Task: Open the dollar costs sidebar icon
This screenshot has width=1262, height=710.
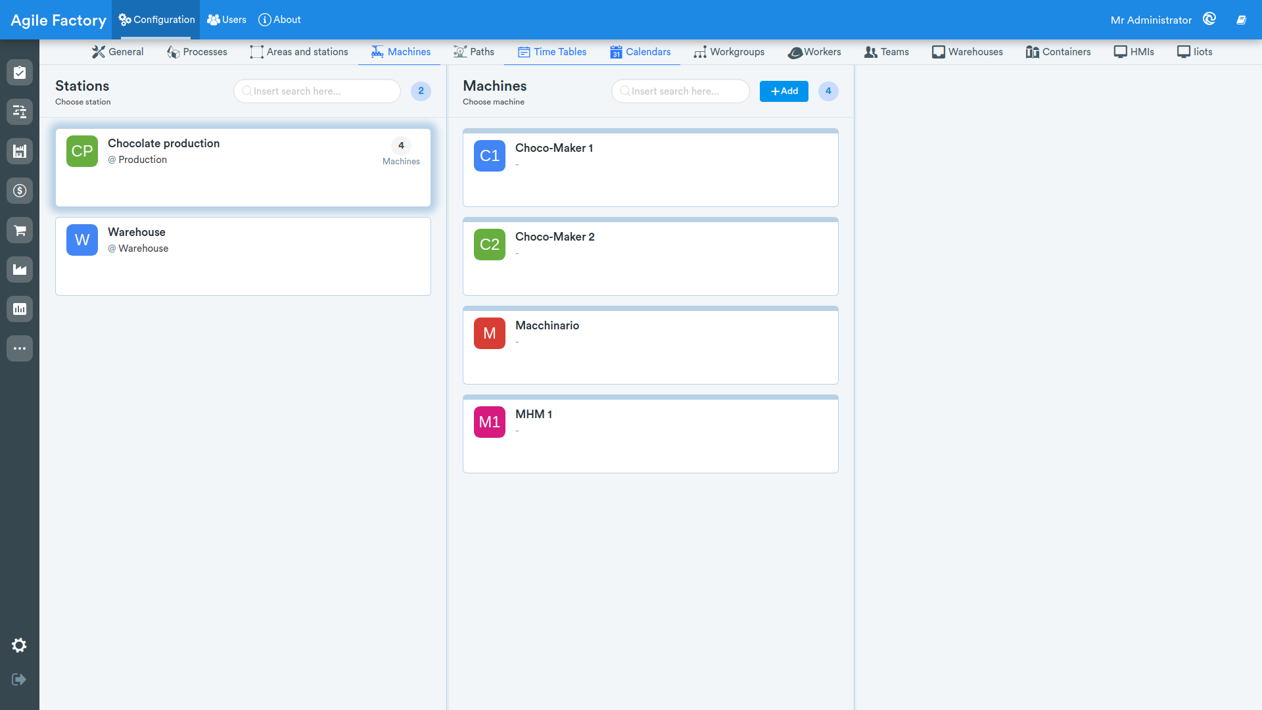Action: pyautogui.click(x=20, y=191)
